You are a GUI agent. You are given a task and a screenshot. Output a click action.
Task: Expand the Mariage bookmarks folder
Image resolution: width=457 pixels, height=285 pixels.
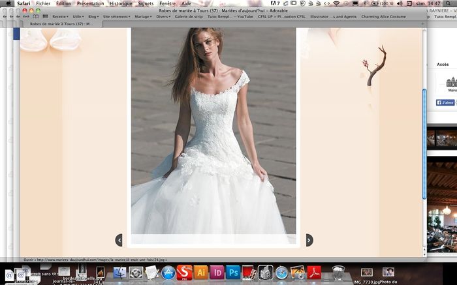[x=143, y=16]
